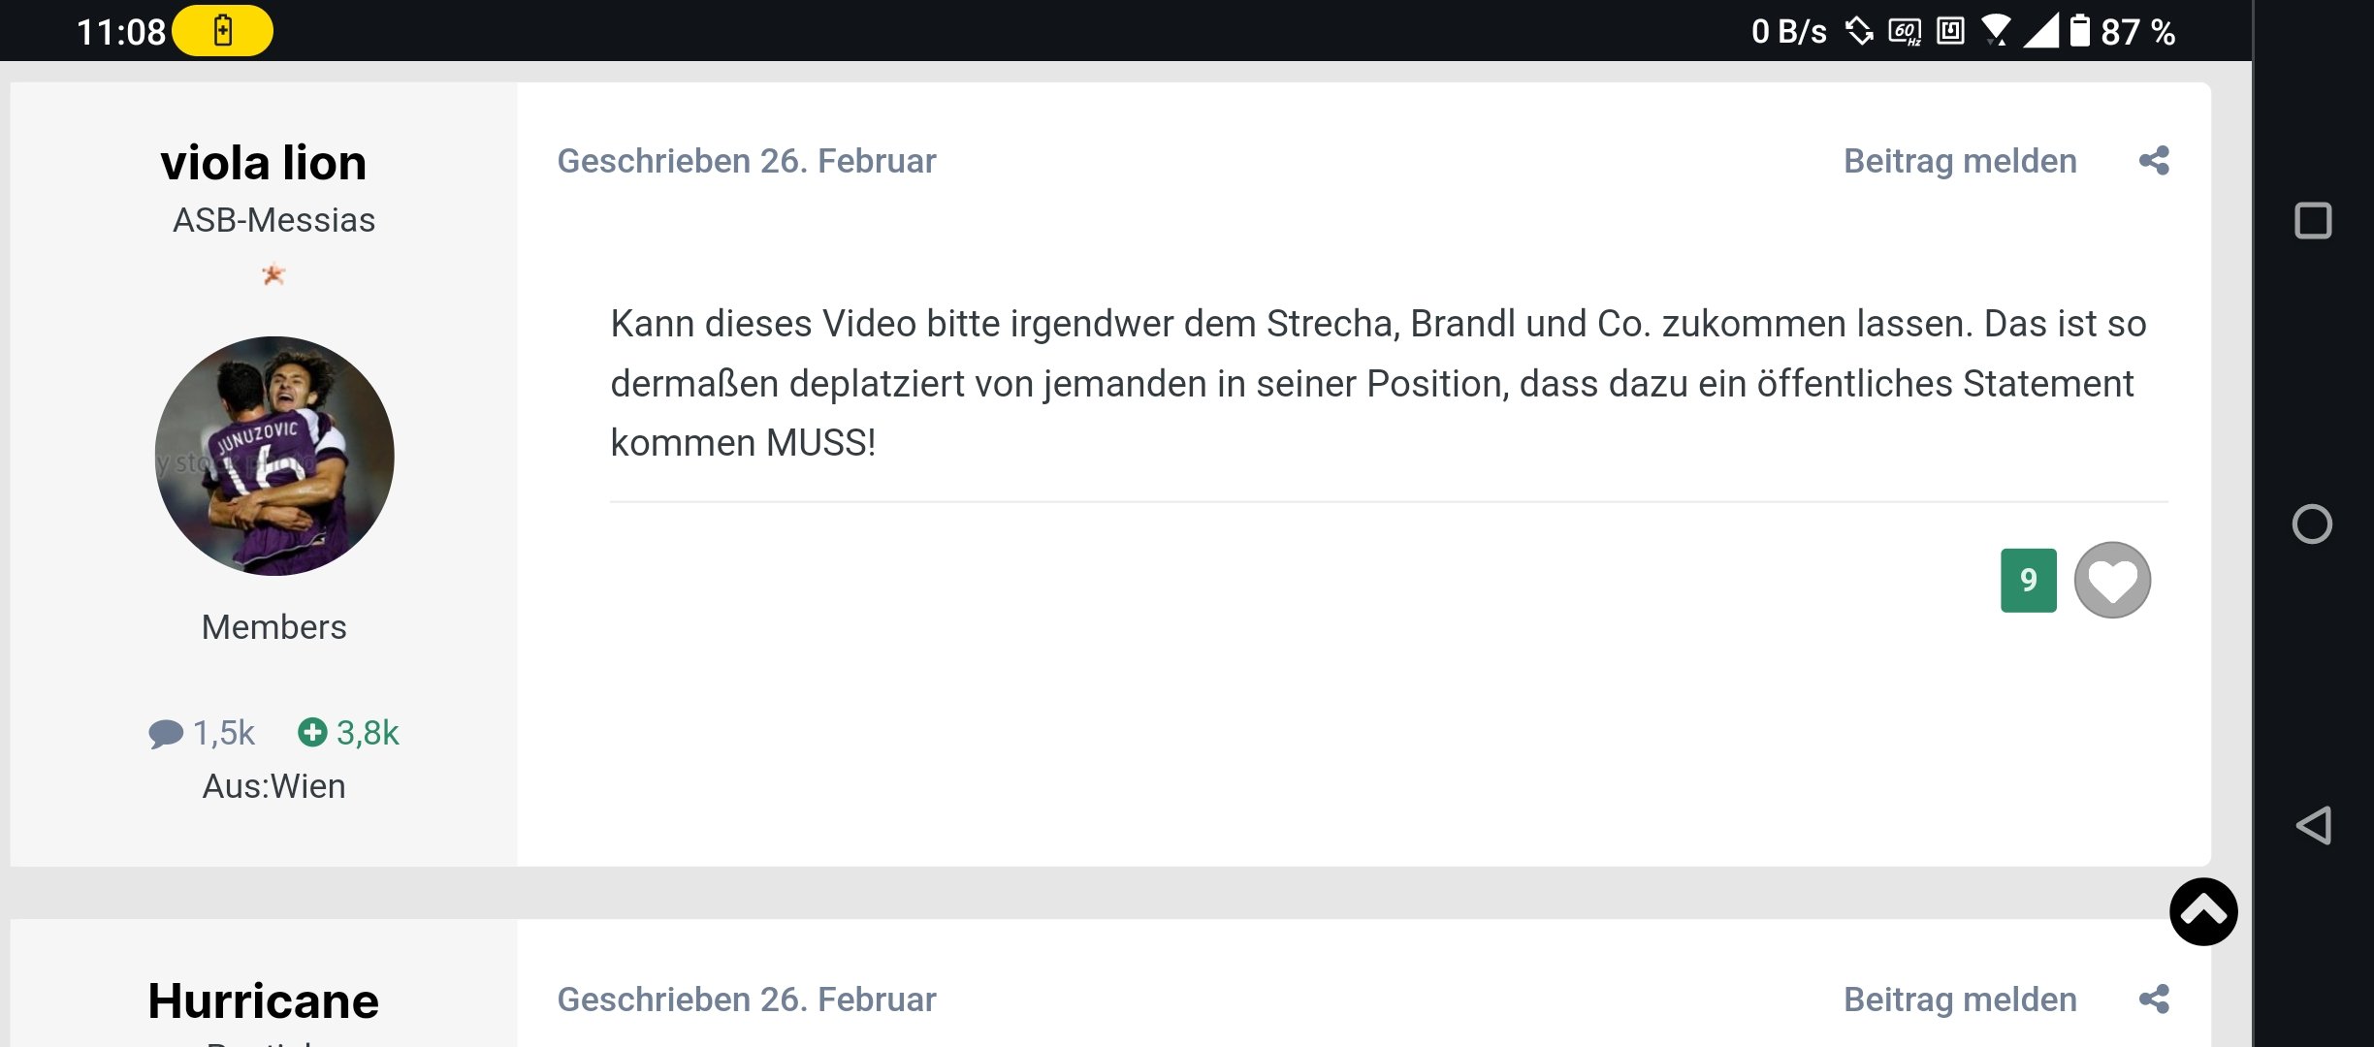
Task: Tap the Android recent apps square button
Action: [2313, 221]
